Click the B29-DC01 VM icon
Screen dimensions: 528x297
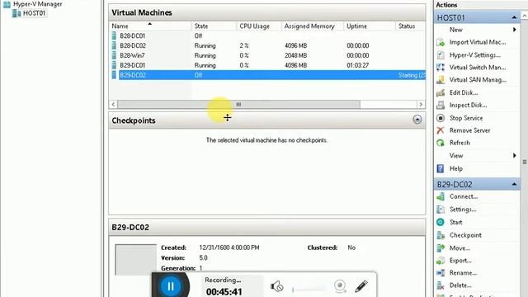[114, 65]
